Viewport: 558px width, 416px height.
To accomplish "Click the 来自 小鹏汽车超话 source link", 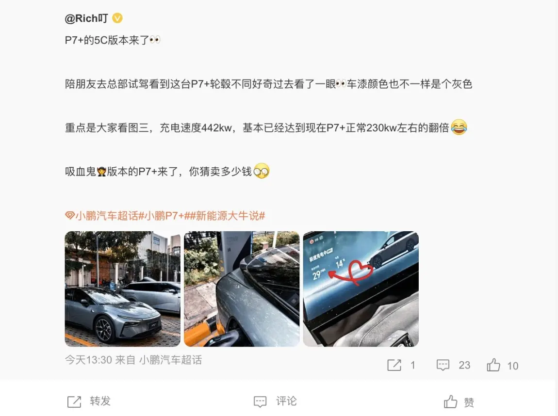I will point(159,360).
